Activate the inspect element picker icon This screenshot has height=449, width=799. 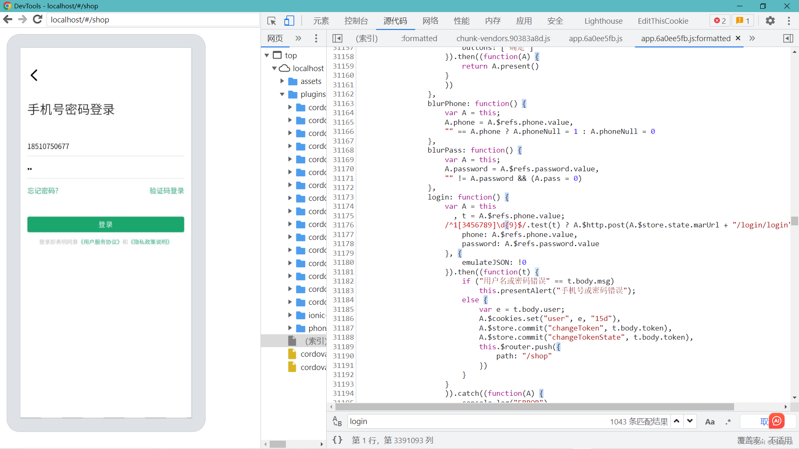(272, 21)
